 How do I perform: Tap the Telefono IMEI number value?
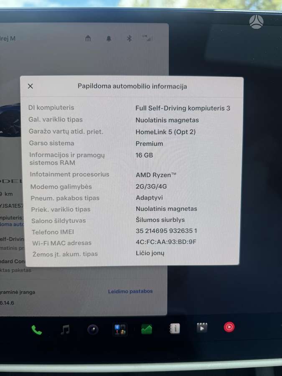[x=166, y=231]
